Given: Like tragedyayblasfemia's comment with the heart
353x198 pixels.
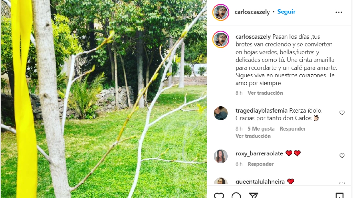Looking at the screenshot, I should coord(342,113).
